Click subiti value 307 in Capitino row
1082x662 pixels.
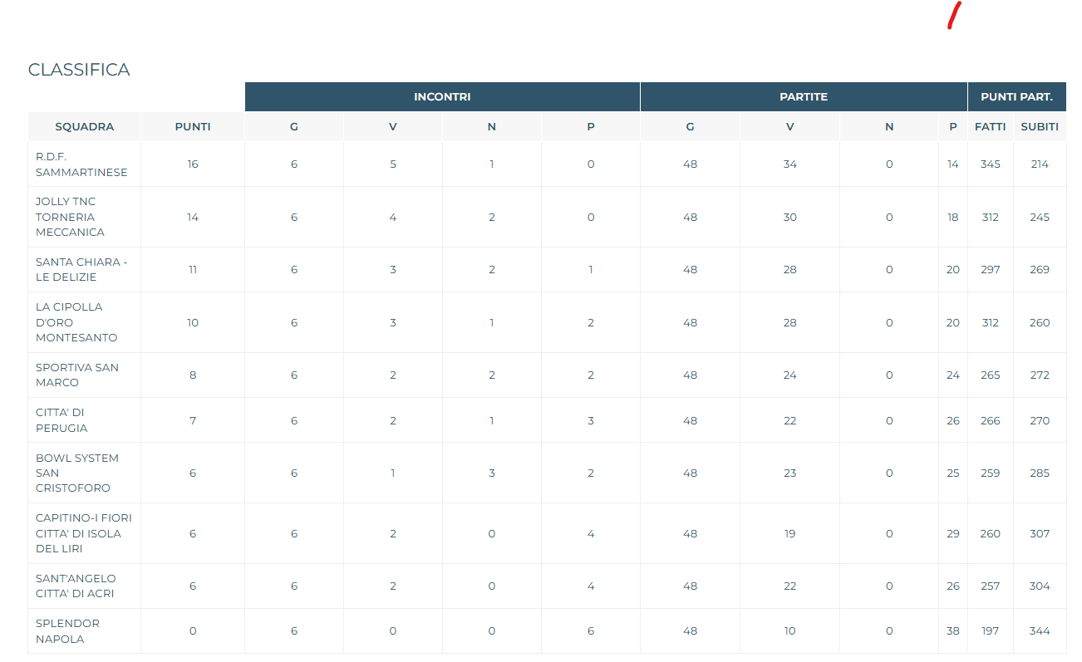(x=1040, y=534)
